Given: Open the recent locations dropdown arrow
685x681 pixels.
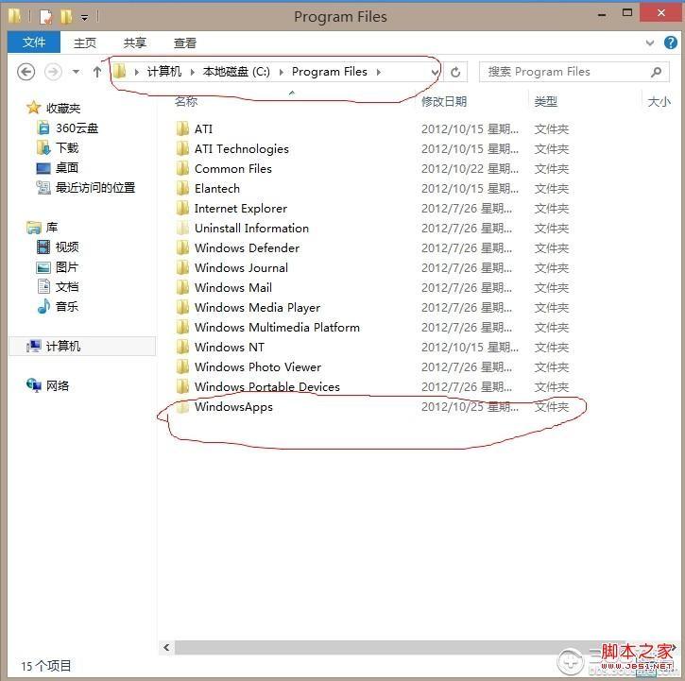Looking at the screenshot, I should tap(76, 72).
